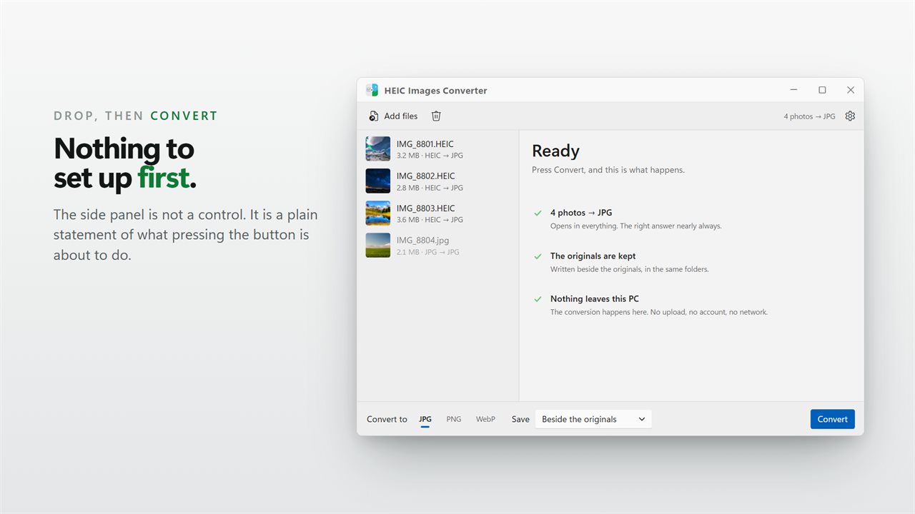Image resolution: width=915 pixels, height=514 pixels.
Task: Click the Add files button
Action: coord(393,116)
